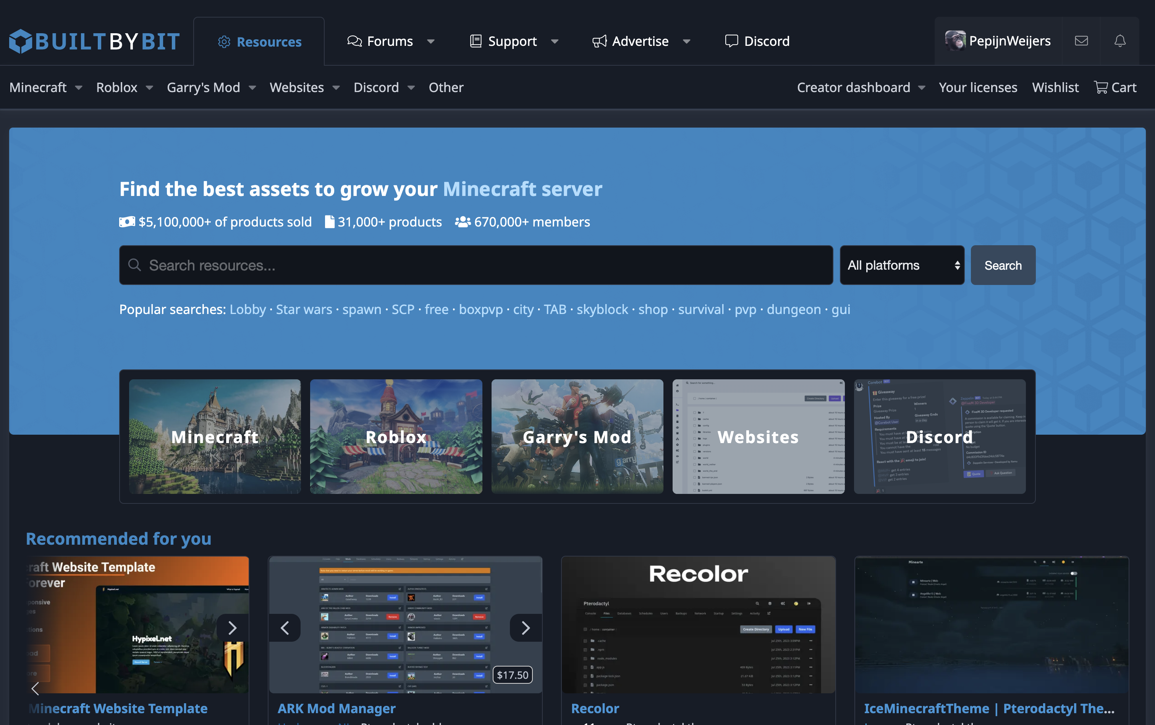The width and height of the screenshot is (1155, 725).
Task: Open the notifications bell icon
Action: click(1119, 41)
